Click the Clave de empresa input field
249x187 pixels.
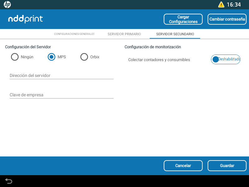pos(61,95)
